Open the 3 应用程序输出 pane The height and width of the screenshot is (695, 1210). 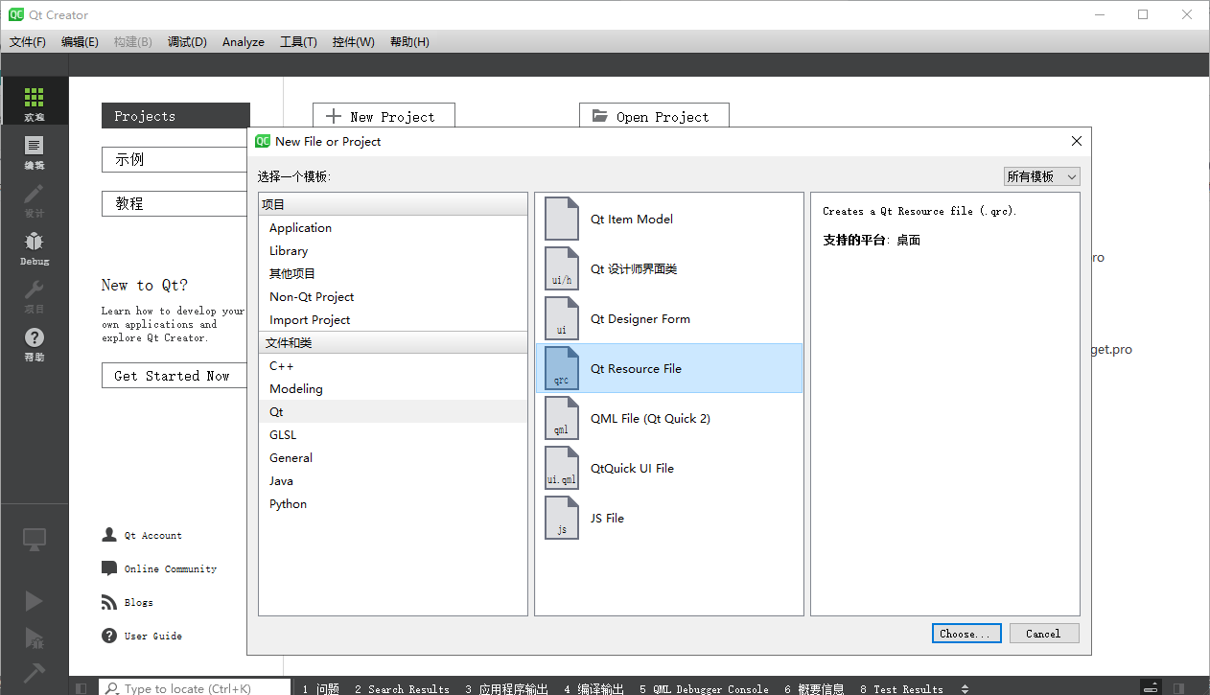tap(507, 688)
